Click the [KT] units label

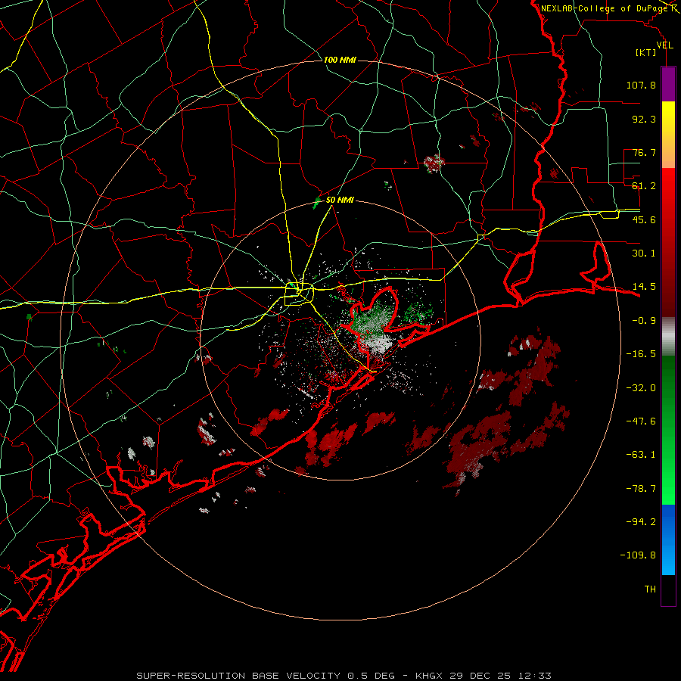click(646, 52)
